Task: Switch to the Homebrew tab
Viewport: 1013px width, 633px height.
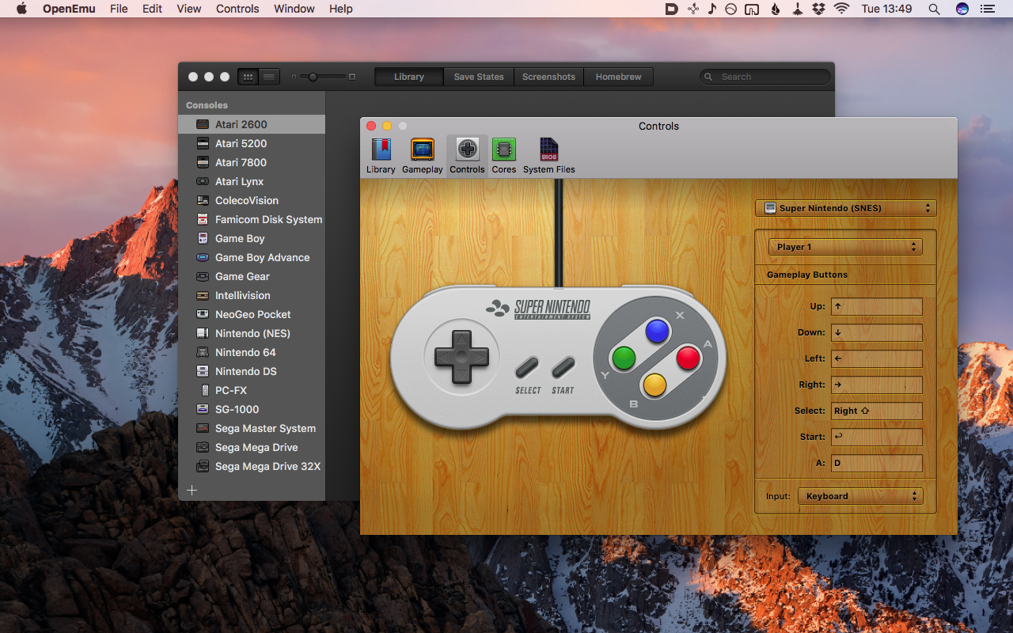Action: coord(619,77)
